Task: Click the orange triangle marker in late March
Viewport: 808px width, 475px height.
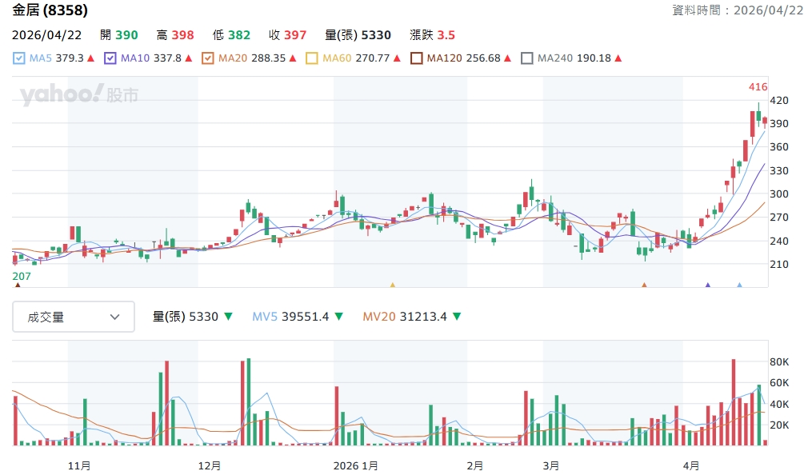Action: point(644,285)
